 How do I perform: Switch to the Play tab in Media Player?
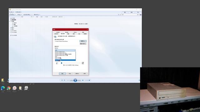pyautogui.click(x=125, y=12)
